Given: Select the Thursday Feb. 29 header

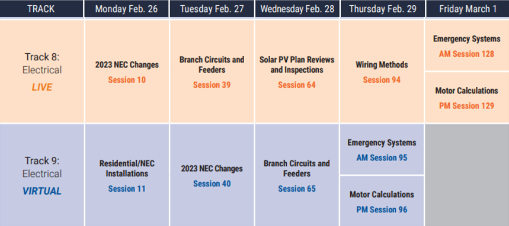Looking at the screenshot, I should pyautogui.click(x=382, y=9).
